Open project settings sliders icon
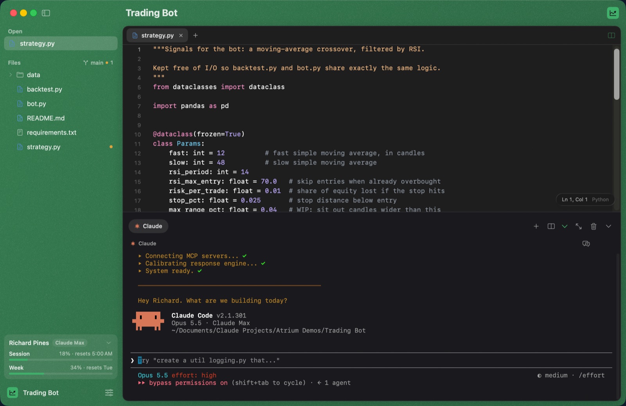Screen dimensions: 626x406 109,393
